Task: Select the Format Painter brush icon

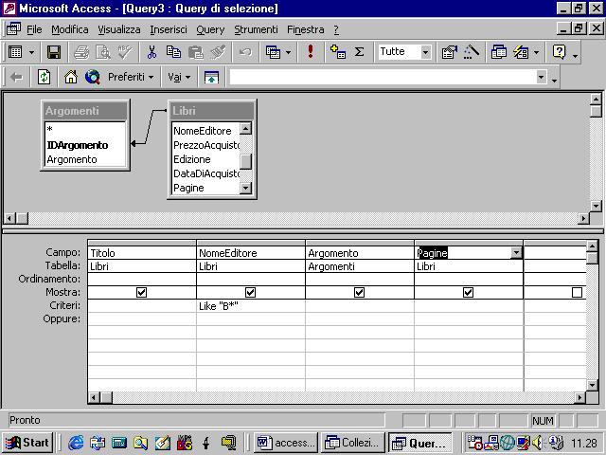Action: tap(218, 52)
